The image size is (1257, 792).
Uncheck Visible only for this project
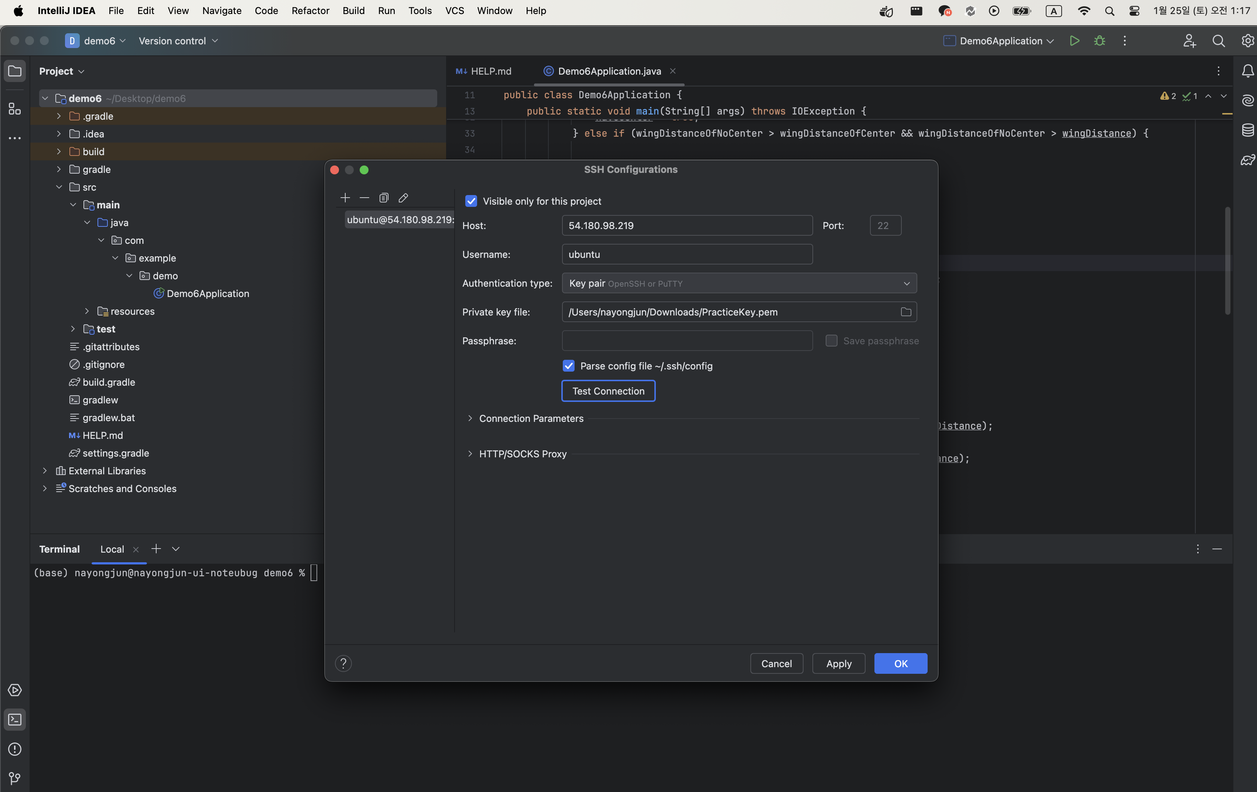tap(471, 201)
